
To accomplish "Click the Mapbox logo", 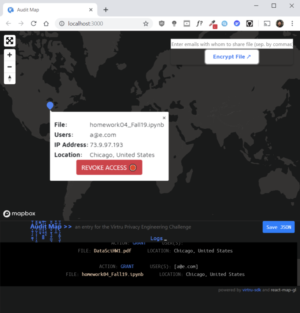I will [x=19, y=214].
